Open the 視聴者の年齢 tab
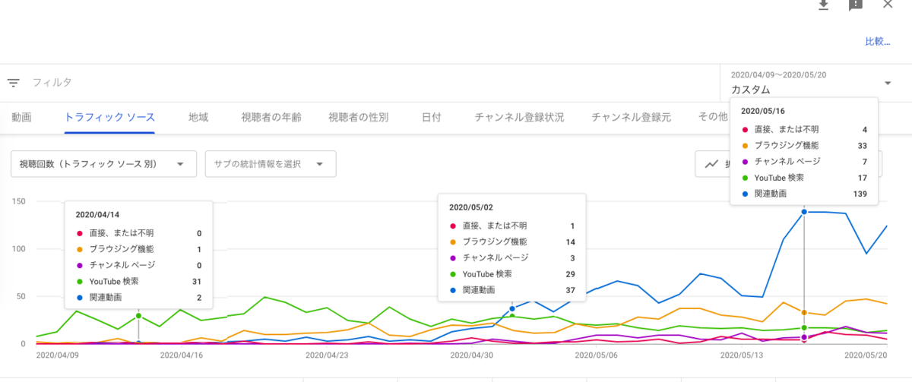The width and height of the screenshot is (912, 382). pyautogui.click(x=271, y=118)
